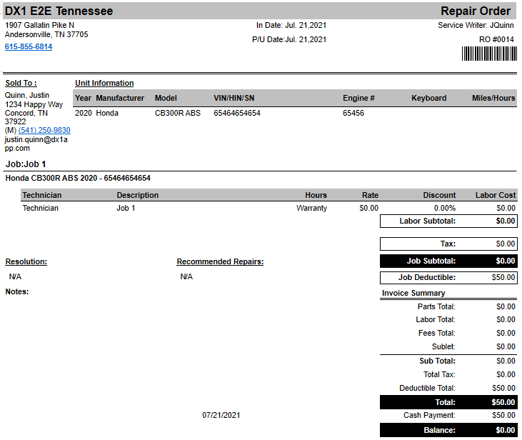The width and height of the screenshot is (522, 440).
Task: Select model value 'CB300R ABS'
Action: click(178, 114)
